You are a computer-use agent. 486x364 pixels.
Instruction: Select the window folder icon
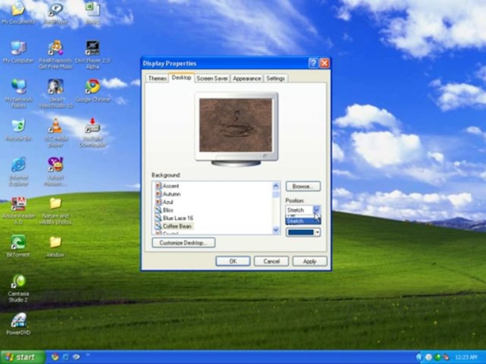point(56,246)
